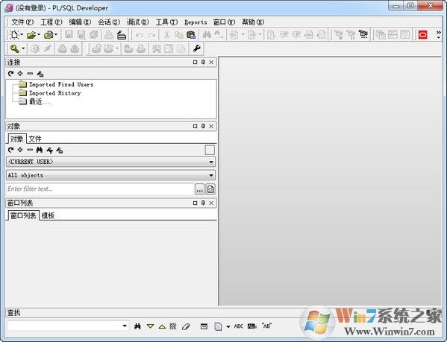
Task: Open the 工具(T) menu
Action: 166,22
